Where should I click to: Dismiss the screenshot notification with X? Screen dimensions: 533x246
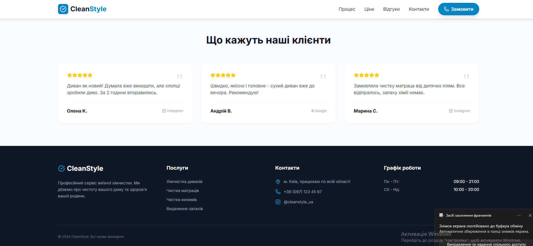click(530, 215)
